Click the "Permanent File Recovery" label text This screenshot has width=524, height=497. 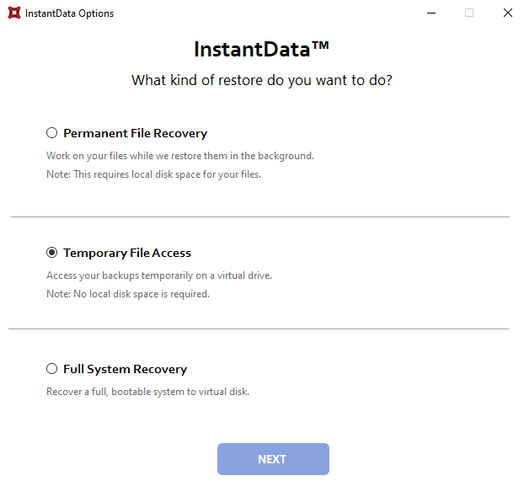coord(136,133)
